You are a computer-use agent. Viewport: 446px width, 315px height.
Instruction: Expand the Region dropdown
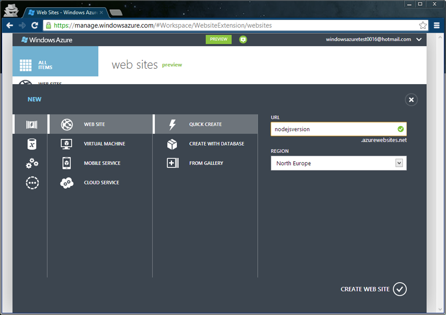[399, 163]
